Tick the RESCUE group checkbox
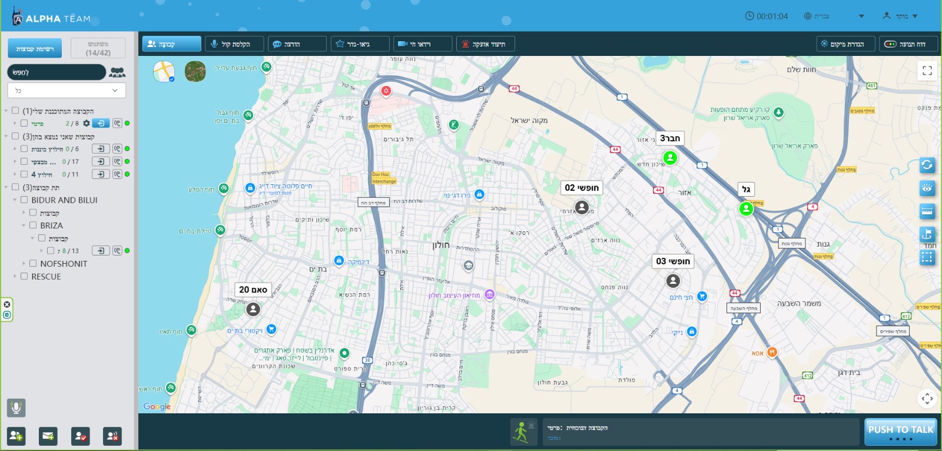 pyautogui.click(x=24, y=276)
